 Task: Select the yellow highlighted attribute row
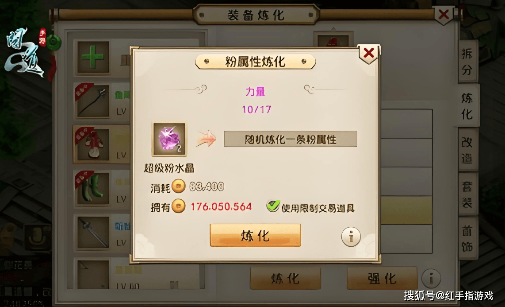(x=406, y=210)
